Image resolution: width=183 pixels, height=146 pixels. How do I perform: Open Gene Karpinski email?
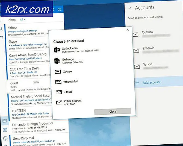pos(39,141)
